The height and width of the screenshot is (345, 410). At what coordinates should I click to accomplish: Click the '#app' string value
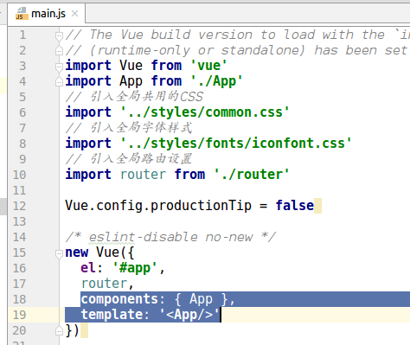click(135, 268)
